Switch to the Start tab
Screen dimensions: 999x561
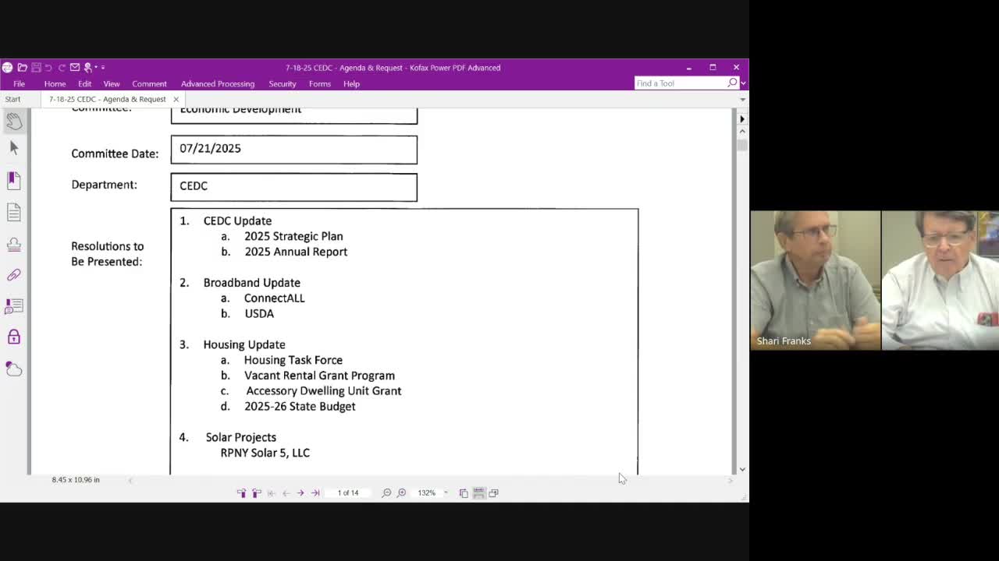click(12, 99)
